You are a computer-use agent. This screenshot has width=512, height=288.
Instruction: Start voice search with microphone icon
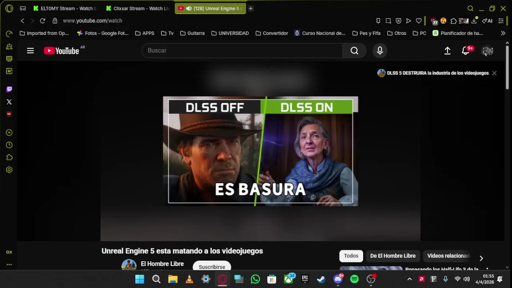tap(380, 50)
